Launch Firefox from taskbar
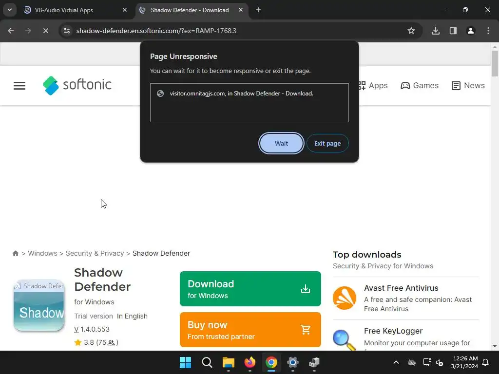This screenshot has width=499, height=374. 250,362
